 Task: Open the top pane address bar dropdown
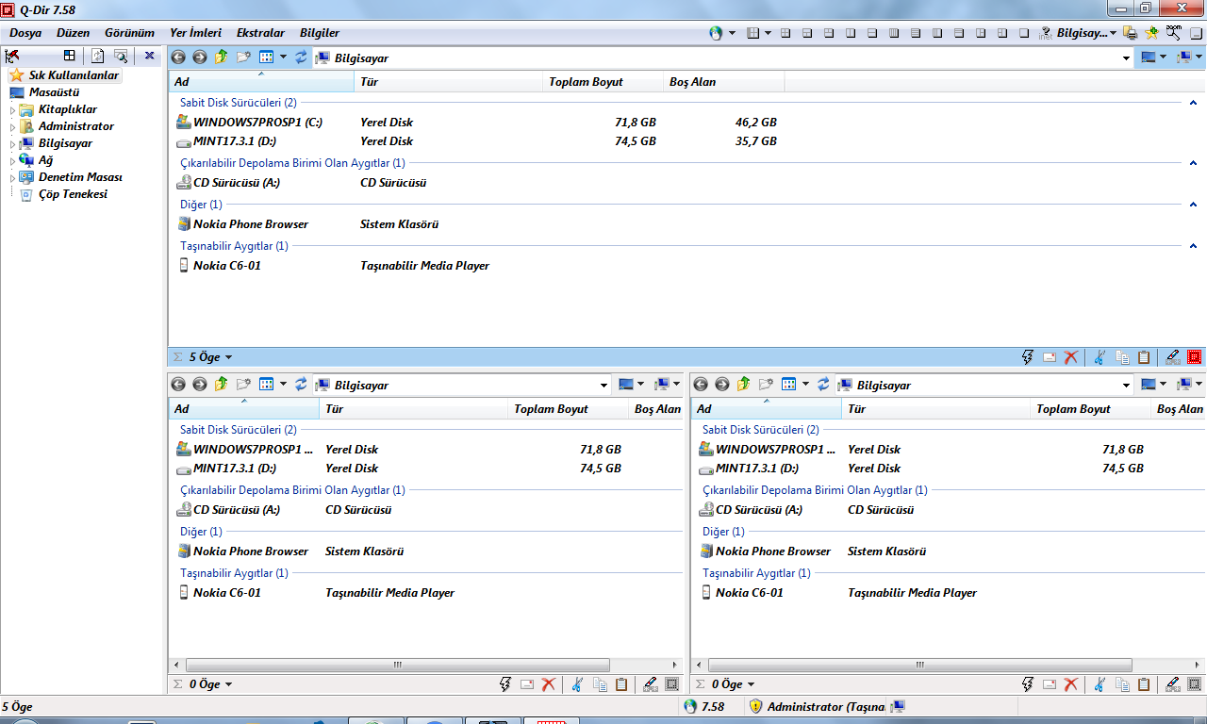coord(1126,58)
